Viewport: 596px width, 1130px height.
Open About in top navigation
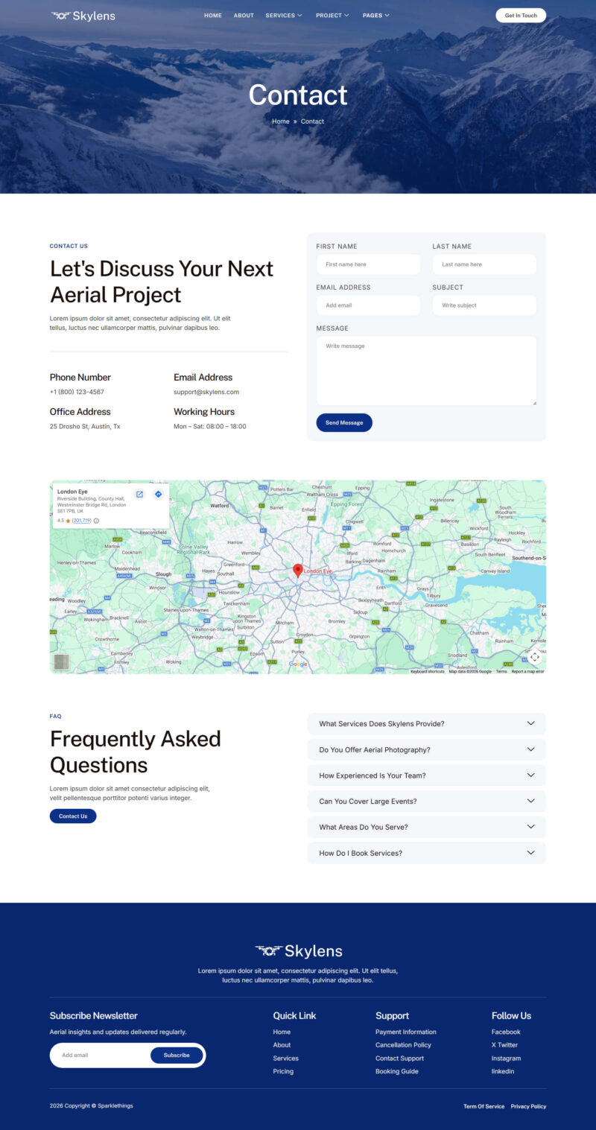244,16
